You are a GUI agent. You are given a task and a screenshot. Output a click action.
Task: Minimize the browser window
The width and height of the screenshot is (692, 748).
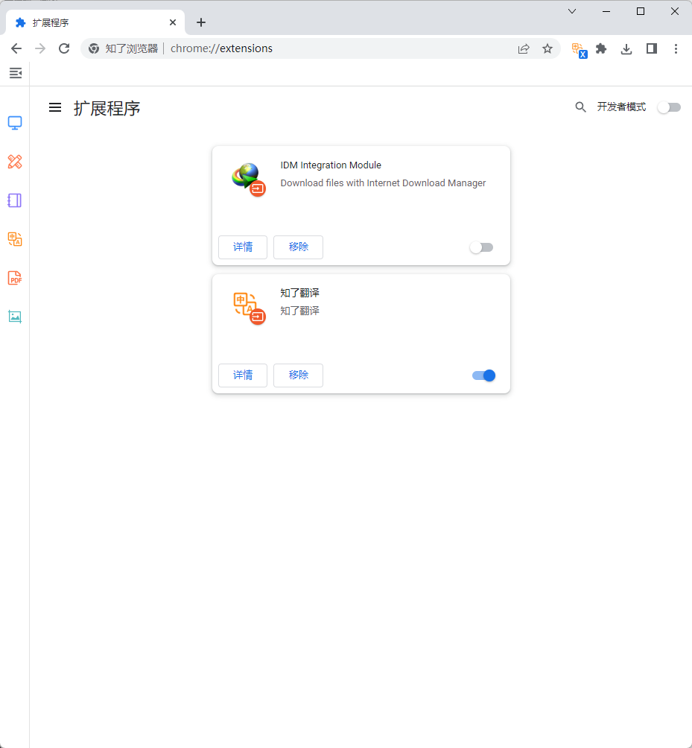pos(606,11)
